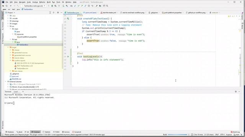Click Expand All icon in Project panel
This screenshot has width=245, height=137.
(x=50, y=13)
